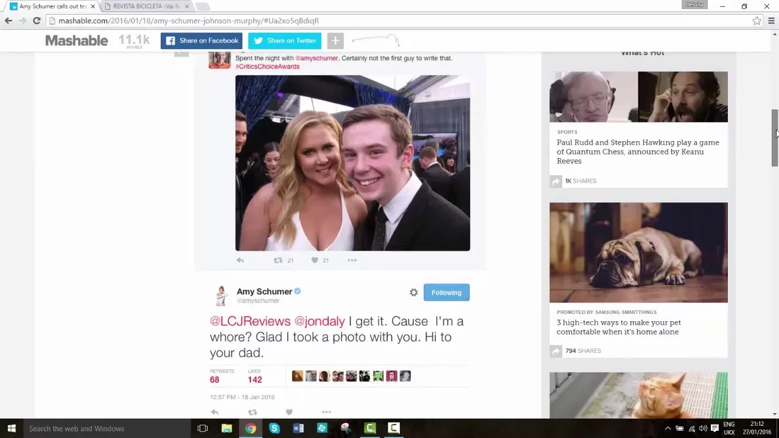Screen dimensions: 779x438
Task: Click the Chrome taskbar icon
Action: pyautogui.click(x=251, y=428)
